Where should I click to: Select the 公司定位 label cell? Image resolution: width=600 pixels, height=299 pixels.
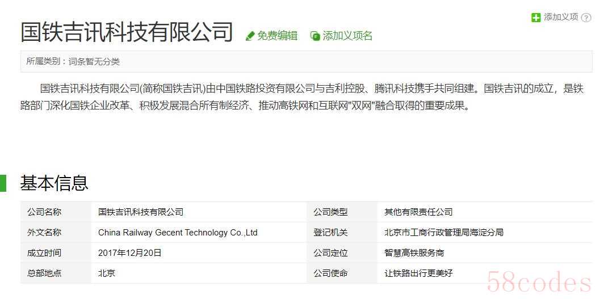coord(342,252)
